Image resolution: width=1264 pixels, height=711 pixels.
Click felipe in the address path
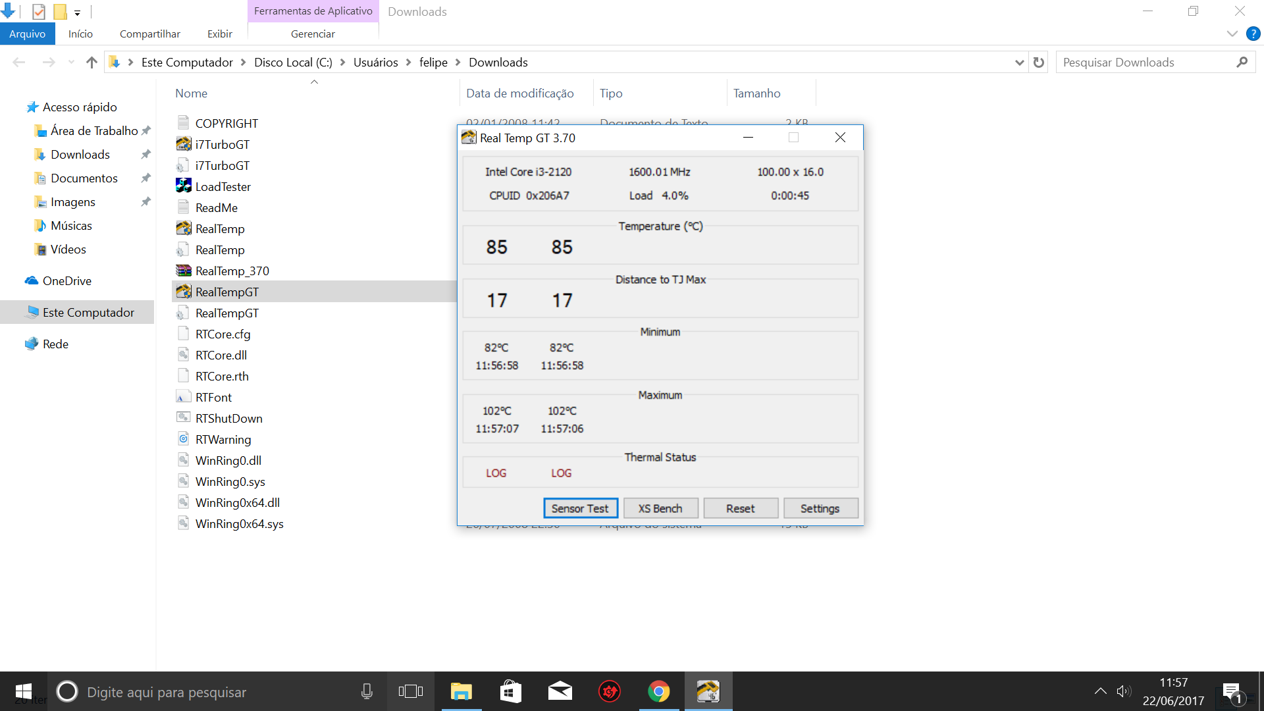433,63
